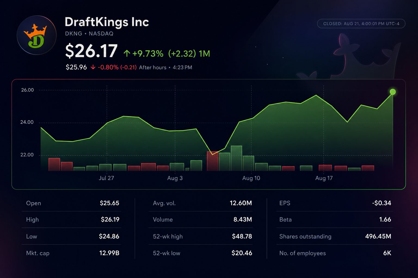Click the 'EPS' label
Image resolution: width=418 pixels, height=278 pixels.
pyautogui.click(x=285, y=203)
